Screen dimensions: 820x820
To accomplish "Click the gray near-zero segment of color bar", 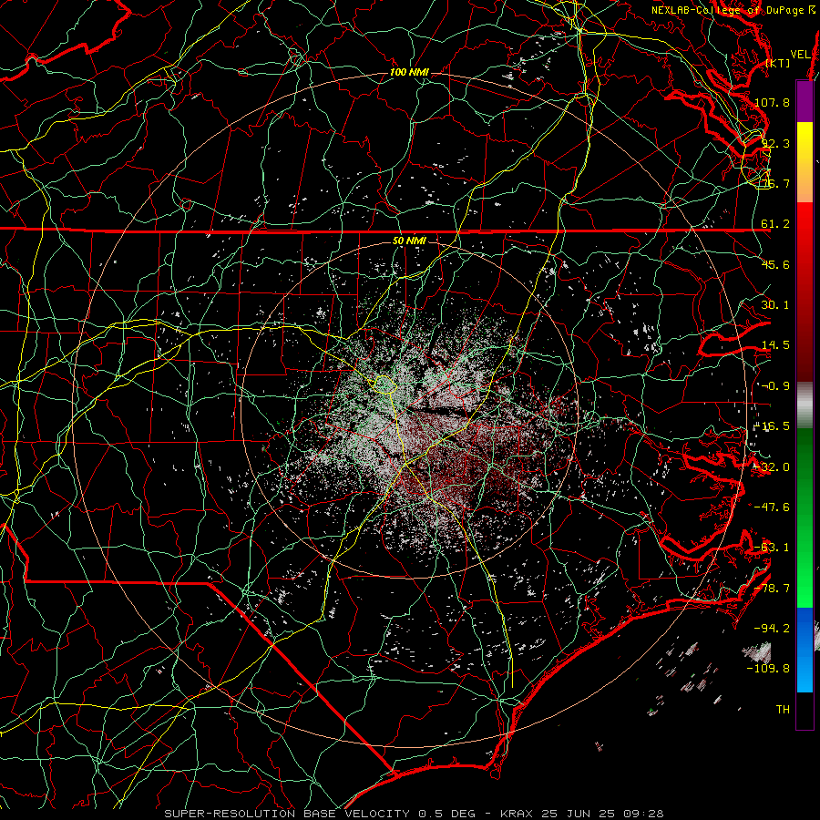I will [805, 405].
